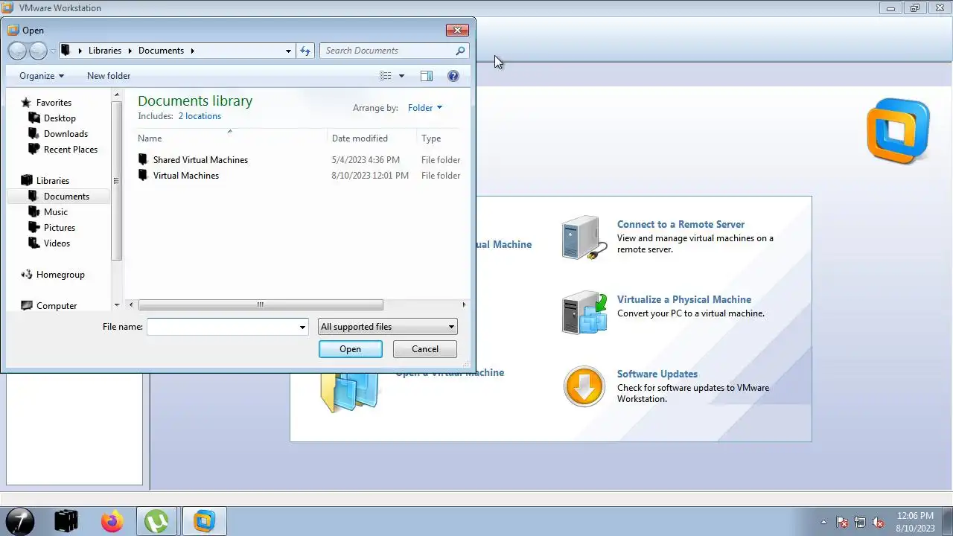Select Music library in navigation pane
Viewport: 953px width, 536px height.
click(x=55, y=212)
